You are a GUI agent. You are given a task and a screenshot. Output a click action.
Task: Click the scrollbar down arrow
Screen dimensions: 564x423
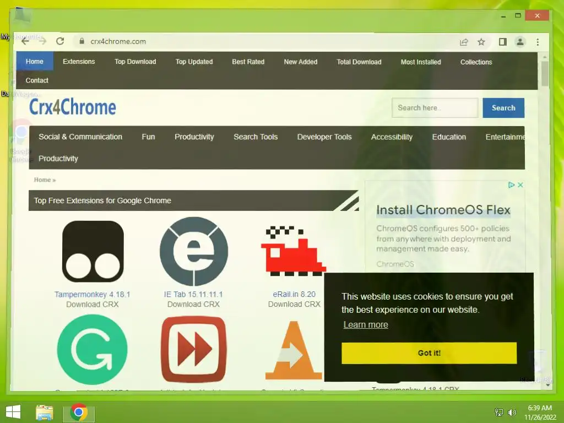[x=547, y=385]
